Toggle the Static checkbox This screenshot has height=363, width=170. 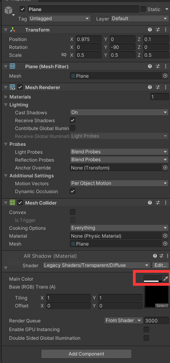coord(143,9)
